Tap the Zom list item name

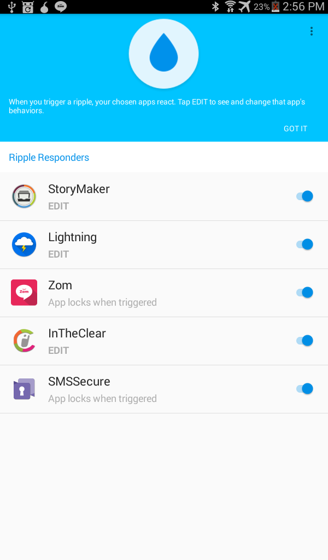(60, 285)
